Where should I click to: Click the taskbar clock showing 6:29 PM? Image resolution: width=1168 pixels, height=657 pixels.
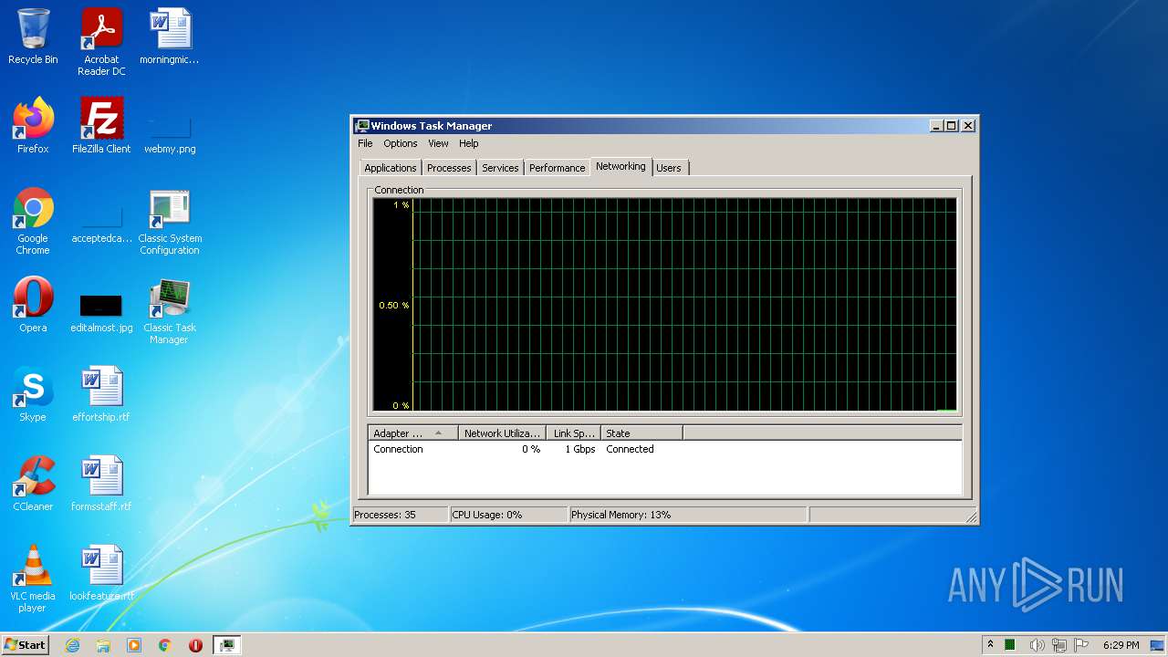1121,645
